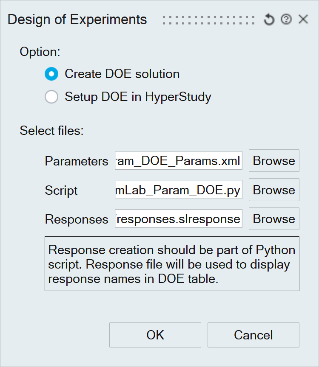Click the dotted drag grip in title bar

[208, 20]
